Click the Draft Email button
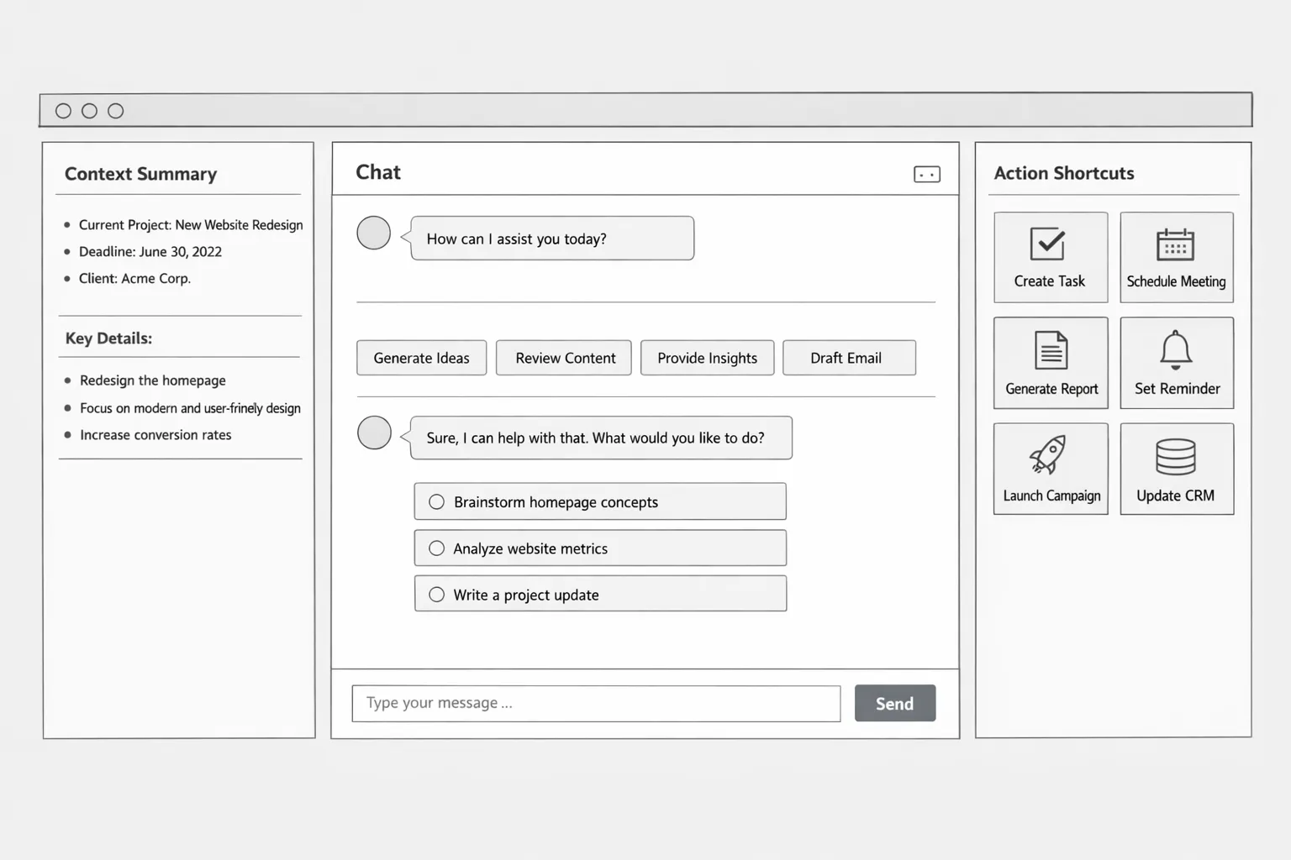1291x860 pixels. [848, 358]
